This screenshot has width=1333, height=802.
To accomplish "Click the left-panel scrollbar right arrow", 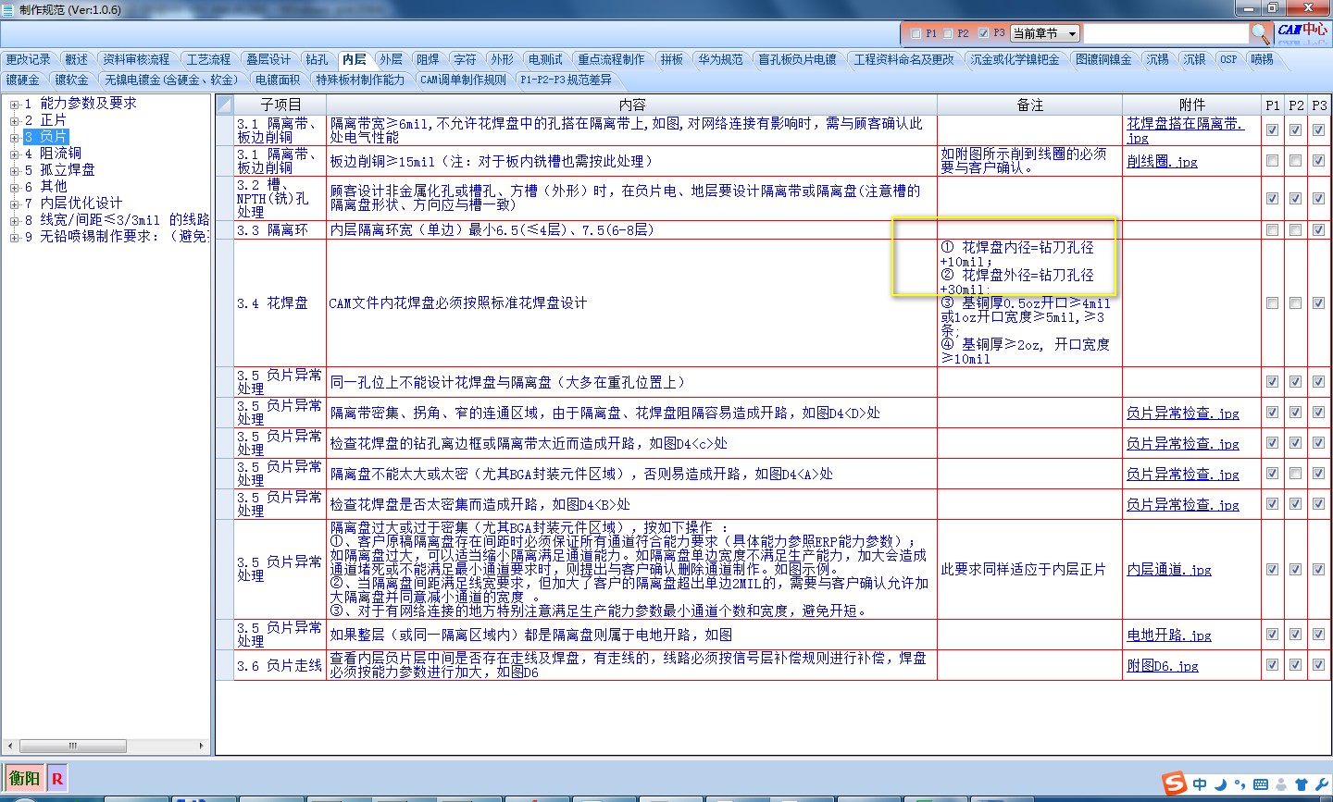I will [202, 746].
